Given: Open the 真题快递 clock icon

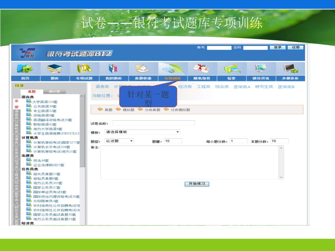Looking at the screenshot, I should pos(143,69).
